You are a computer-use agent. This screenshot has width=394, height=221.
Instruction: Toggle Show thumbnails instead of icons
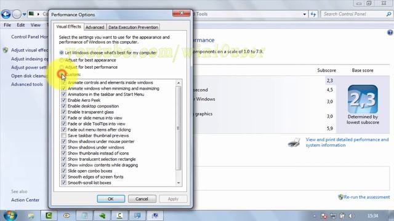pos(64,153)
